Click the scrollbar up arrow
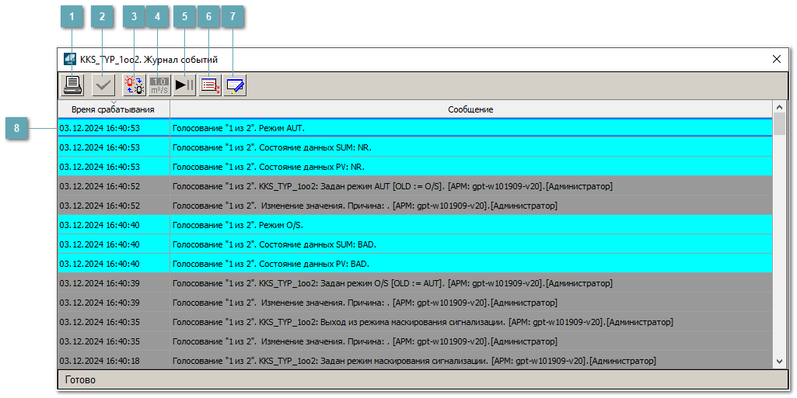This screenshot has height=398, width=797. (779, 106)
